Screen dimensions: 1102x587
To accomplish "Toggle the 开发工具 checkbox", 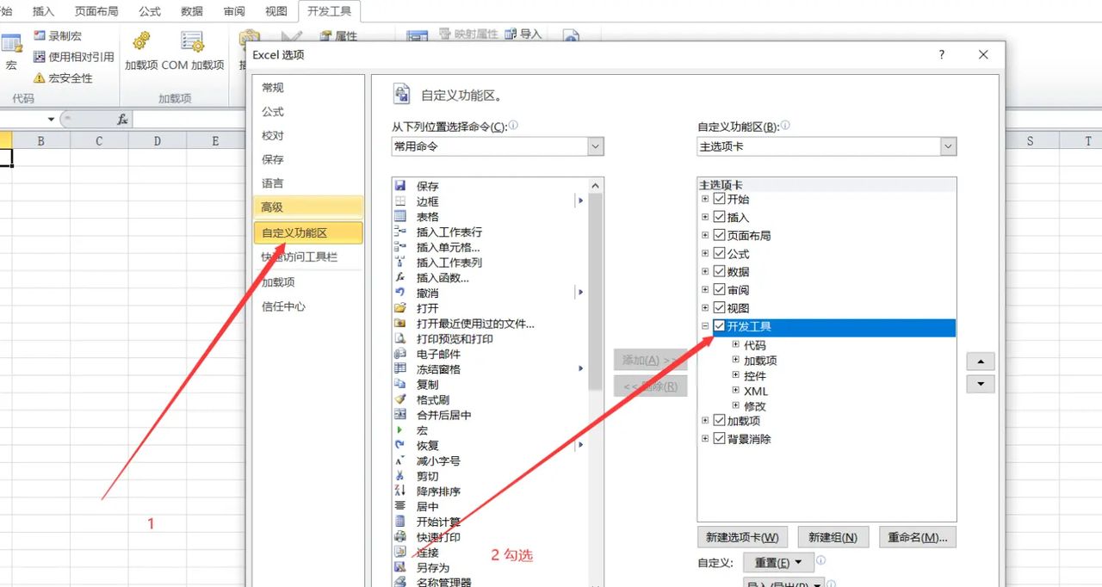I will (x=720, y=326).
